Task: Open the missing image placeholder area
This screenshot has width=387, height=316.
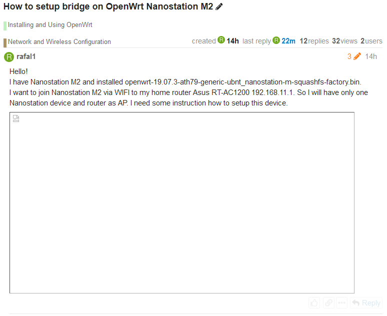Action: click(182, 202)
